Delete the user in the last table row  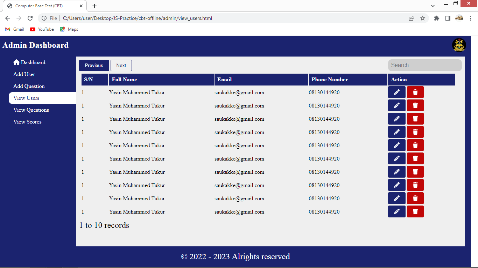coord(415,211)
